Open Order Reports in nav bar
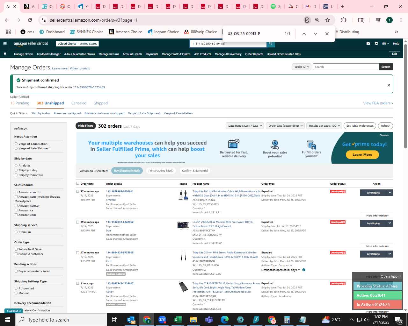 tap(254, 54)
